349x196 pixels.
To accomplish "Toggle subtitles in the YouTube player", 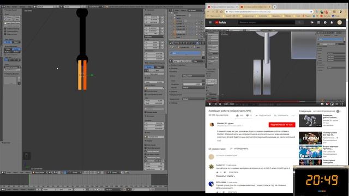I will click(x=322, y=104).
